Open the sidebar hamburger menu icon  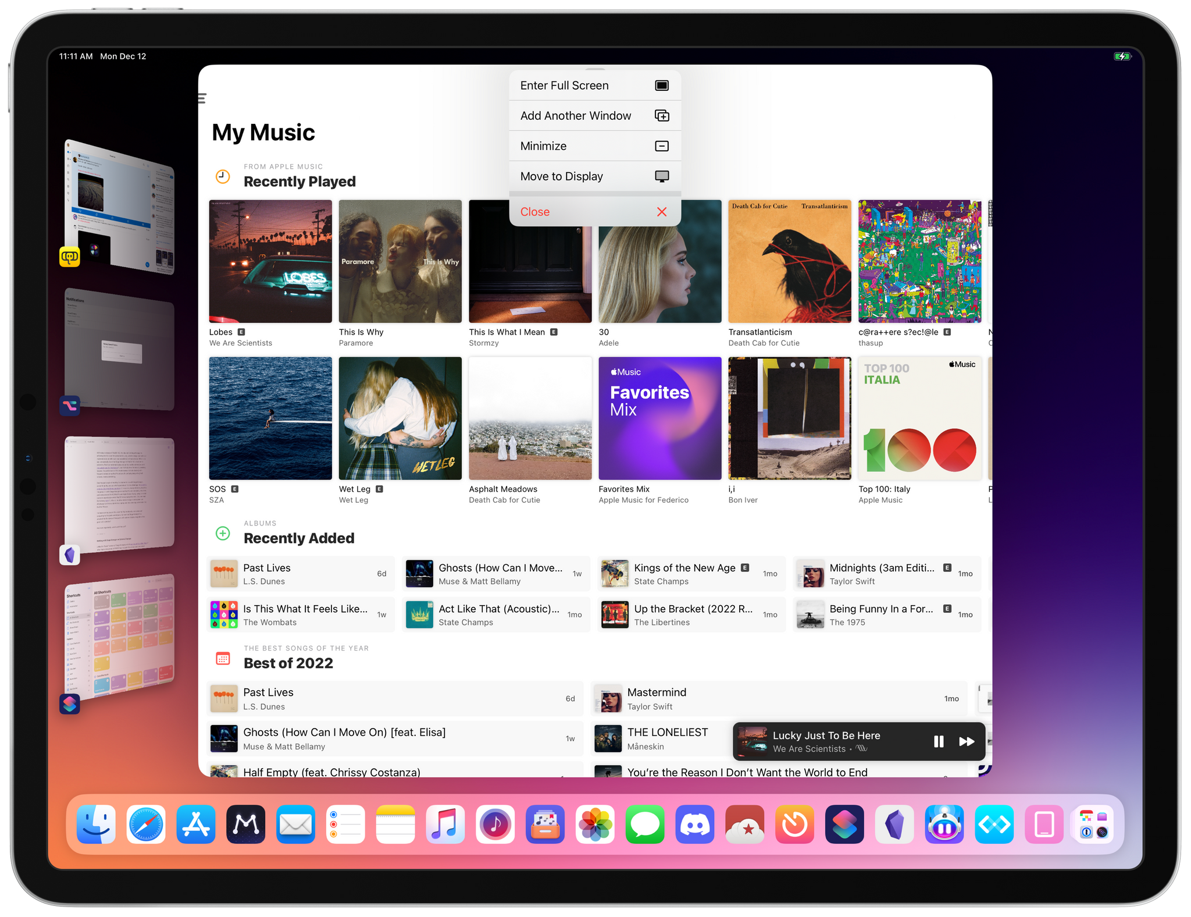202,98
